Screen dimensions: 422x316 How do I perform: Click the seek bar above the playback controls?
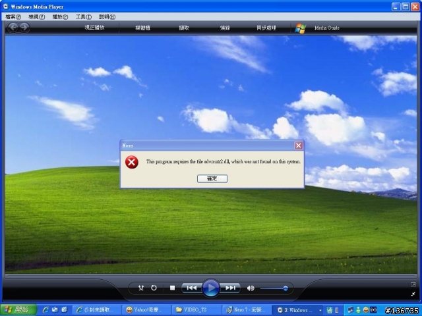pos(211,276)
